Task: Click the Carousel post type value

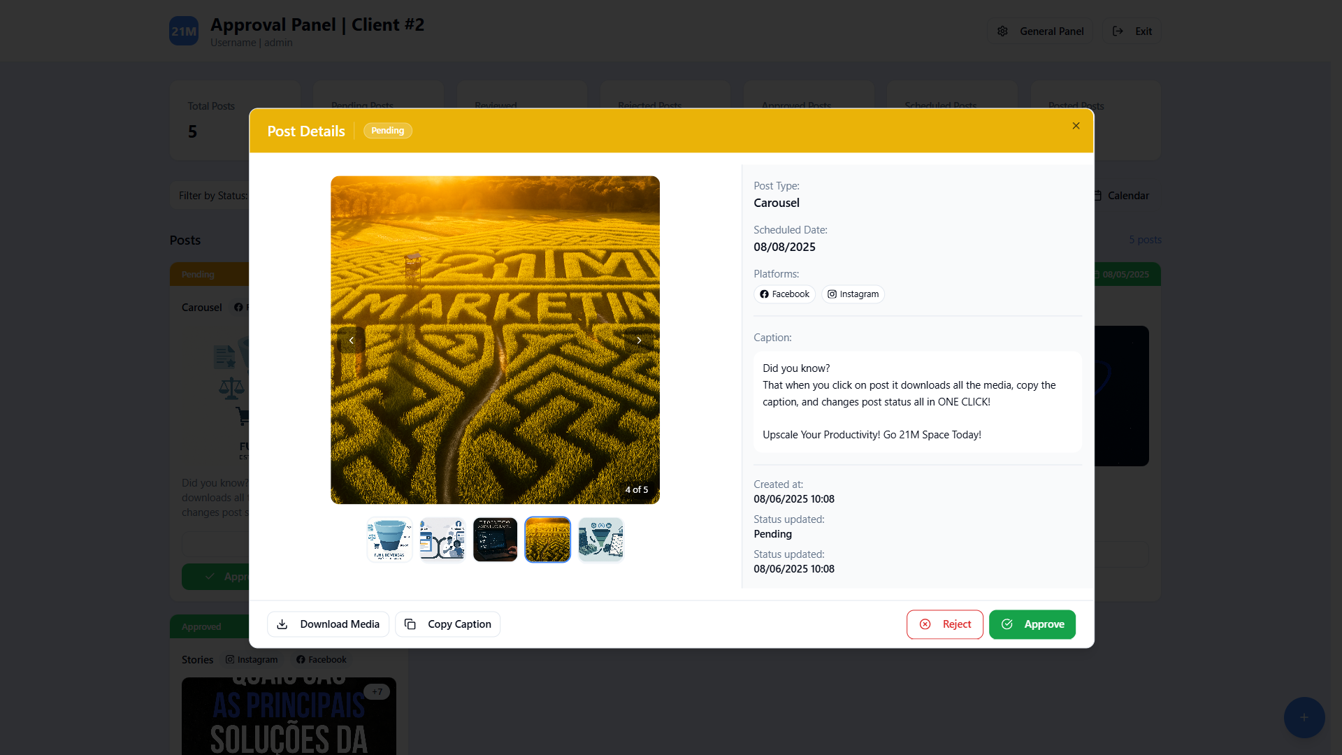Action: point(777,203)
